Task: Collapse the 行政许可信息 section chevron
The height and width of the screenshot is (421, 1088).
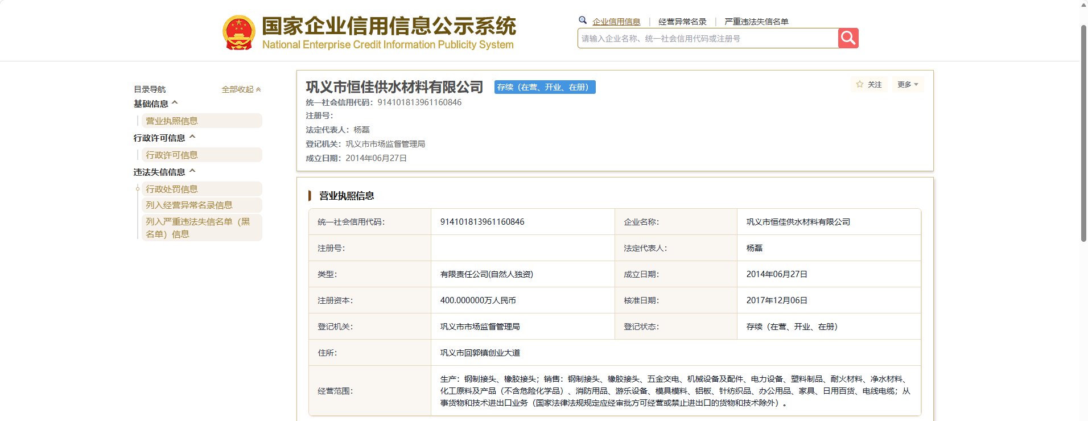Action: point(192,137)
